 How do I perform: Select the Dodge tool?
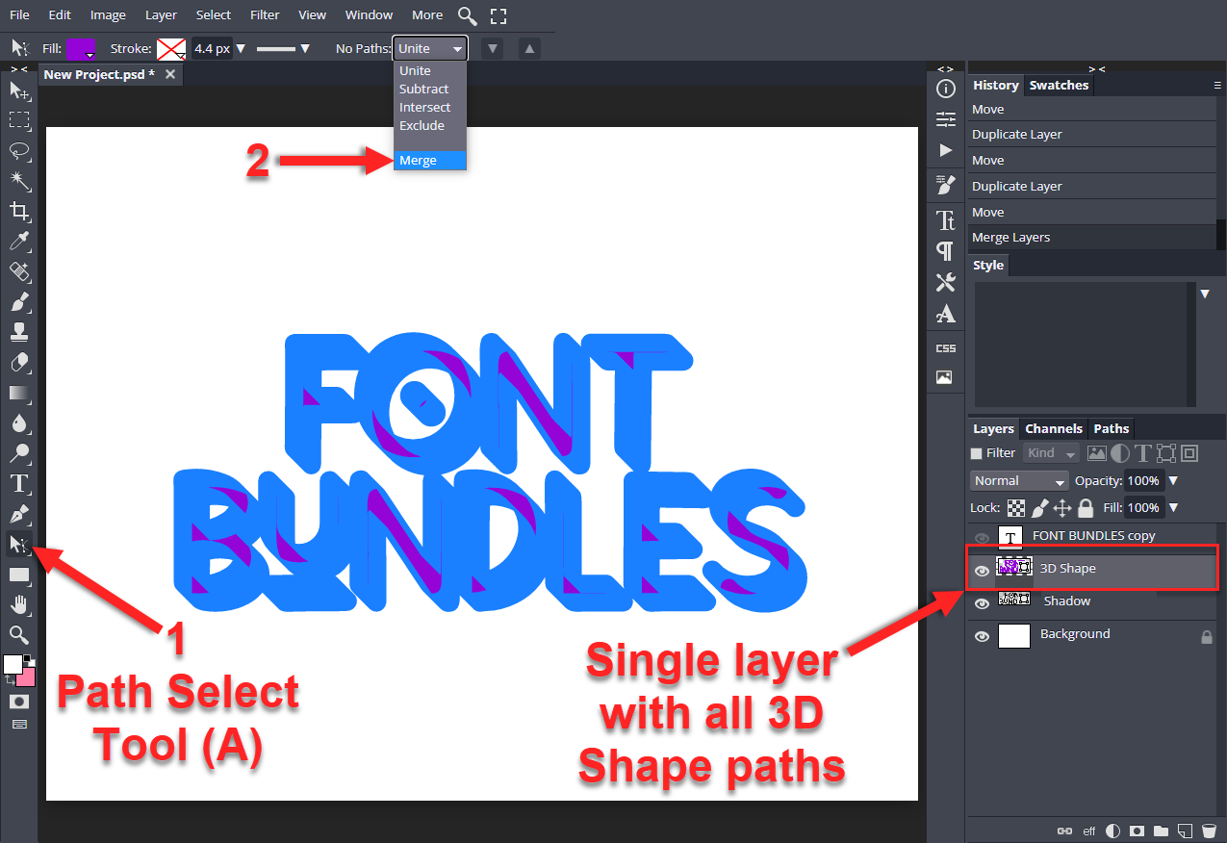point(19,453)
